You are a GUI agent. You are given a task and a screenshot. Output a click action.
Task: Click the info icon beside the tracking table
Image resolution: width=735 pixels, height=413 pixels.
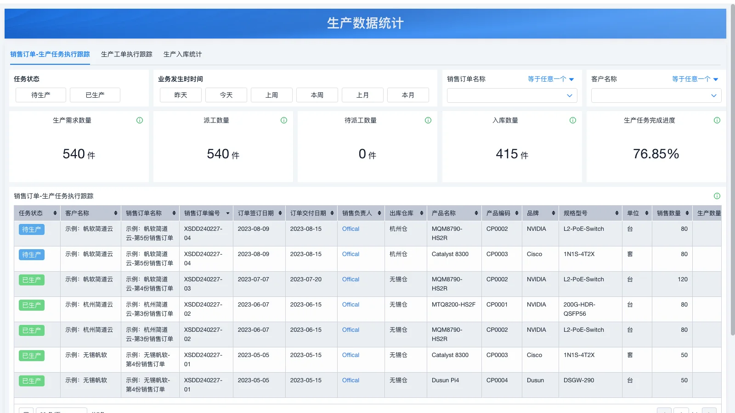pyautogui.click(x=717, y=196)
